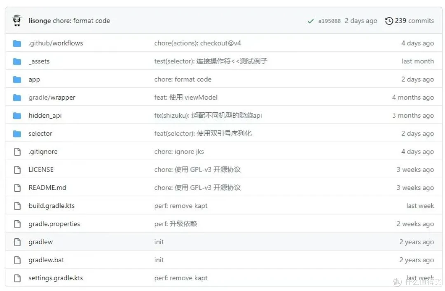Open the .github/workflows folder
Screen dimensions: 445x291
coord(56,43)
